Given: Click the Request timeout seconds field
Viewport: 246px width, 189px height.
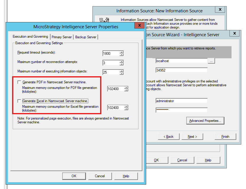Looking at the screenshot, I should click(x=111, y=54).
